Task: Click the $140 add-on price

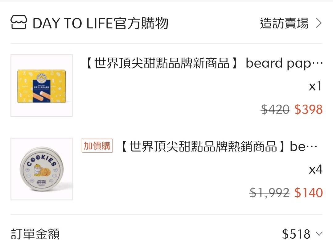Action: (308, 193)
